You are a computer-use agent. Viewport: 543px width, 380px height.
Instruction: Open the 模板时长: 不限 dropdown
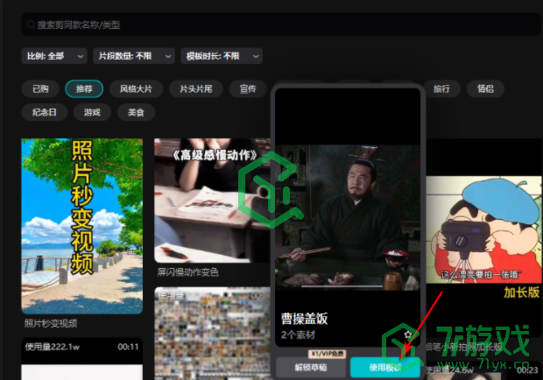[222, 56]
